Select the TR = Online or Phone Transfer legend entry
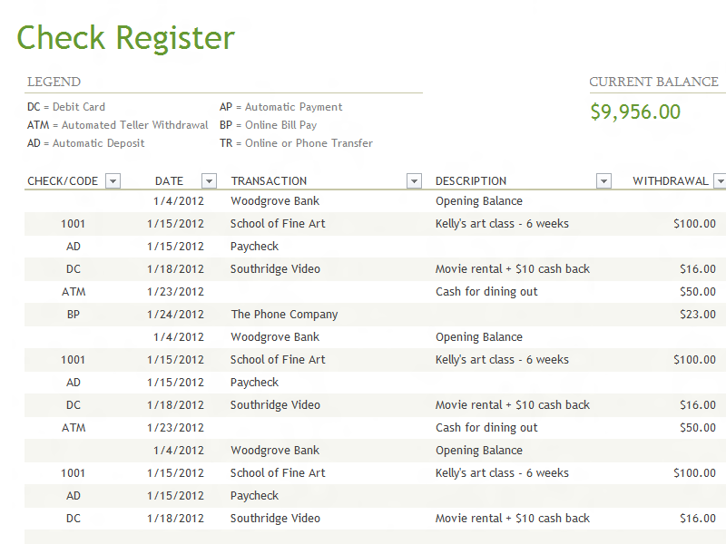 [296, 143]
